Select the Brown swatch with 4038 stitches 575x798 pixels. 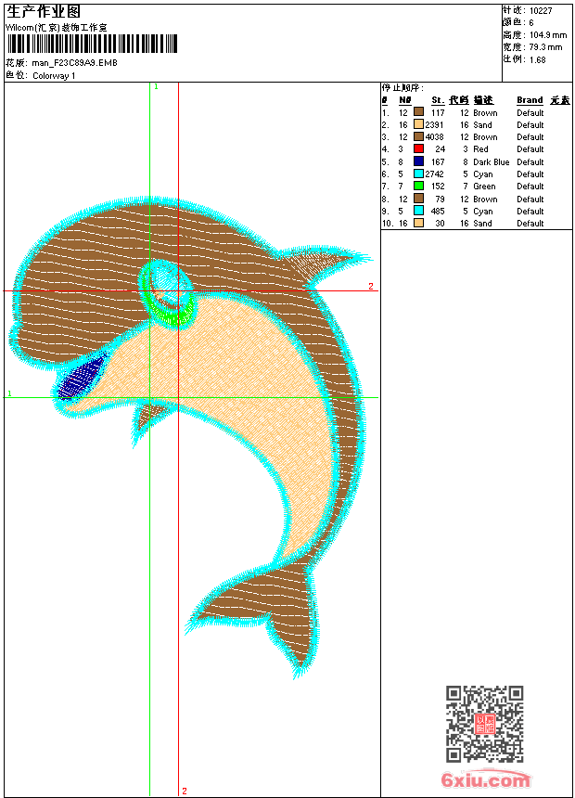[x=419, y=136]
